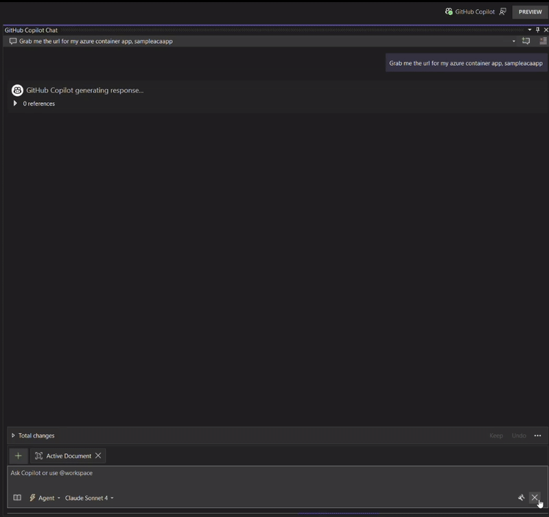The width and height of the screenshot is (549, 517).
Task: Expand the Total changes section
Action: tap(12, 435)
